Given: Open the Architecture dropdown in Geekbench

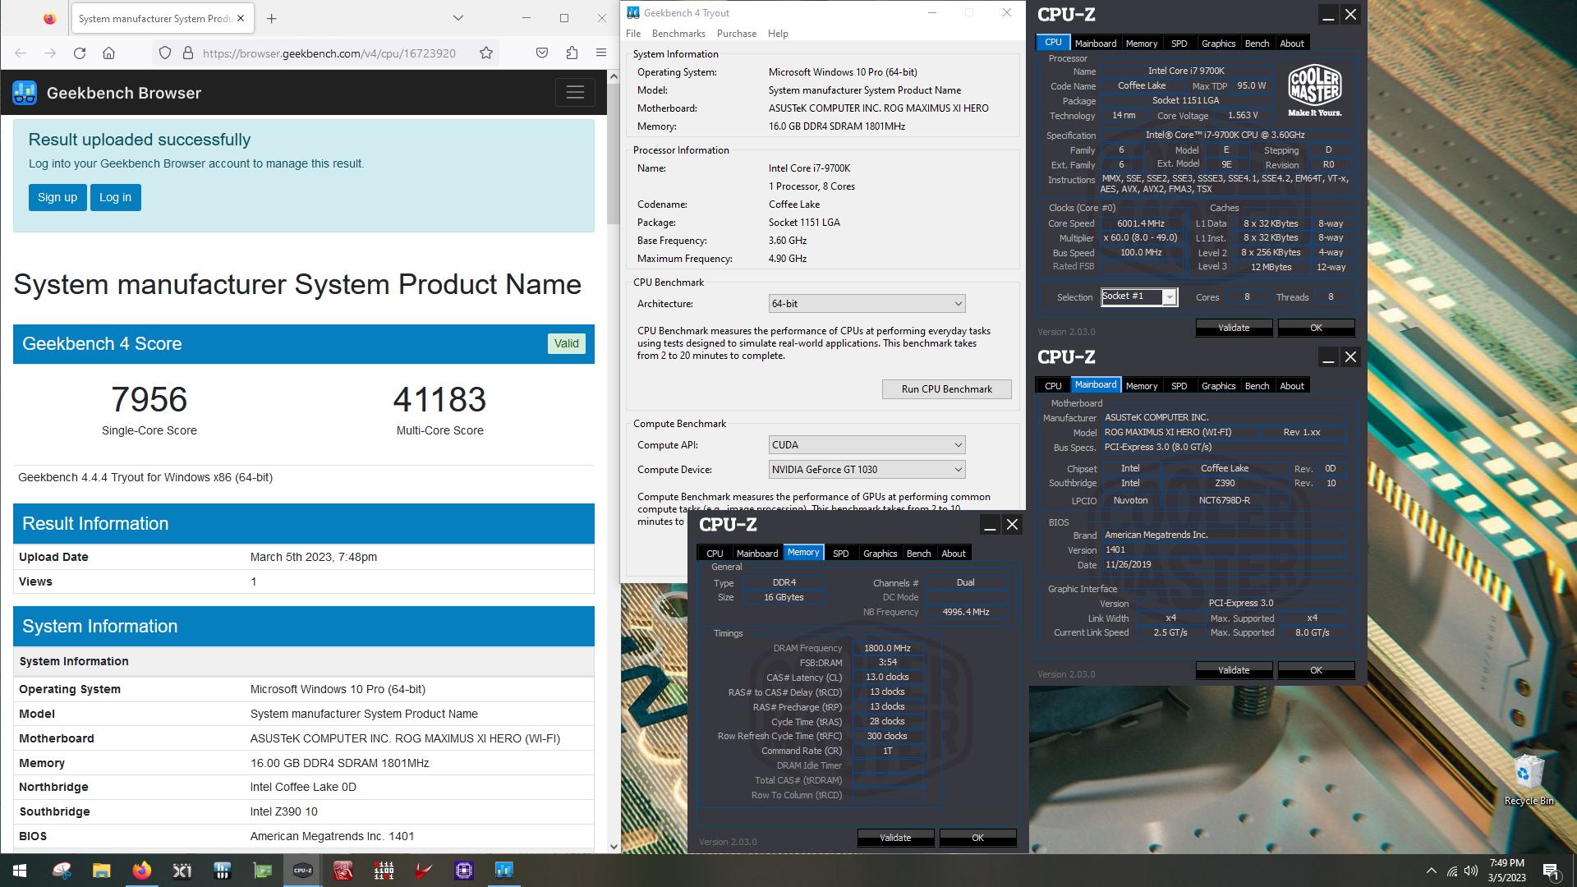Looking at the screenshot, I should pos(867,304).
